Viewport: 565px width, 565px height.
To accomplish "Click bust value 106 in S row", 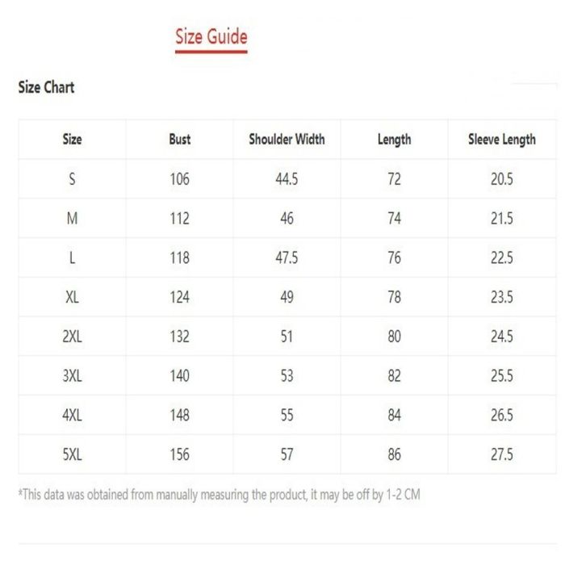I will (180, 179).
